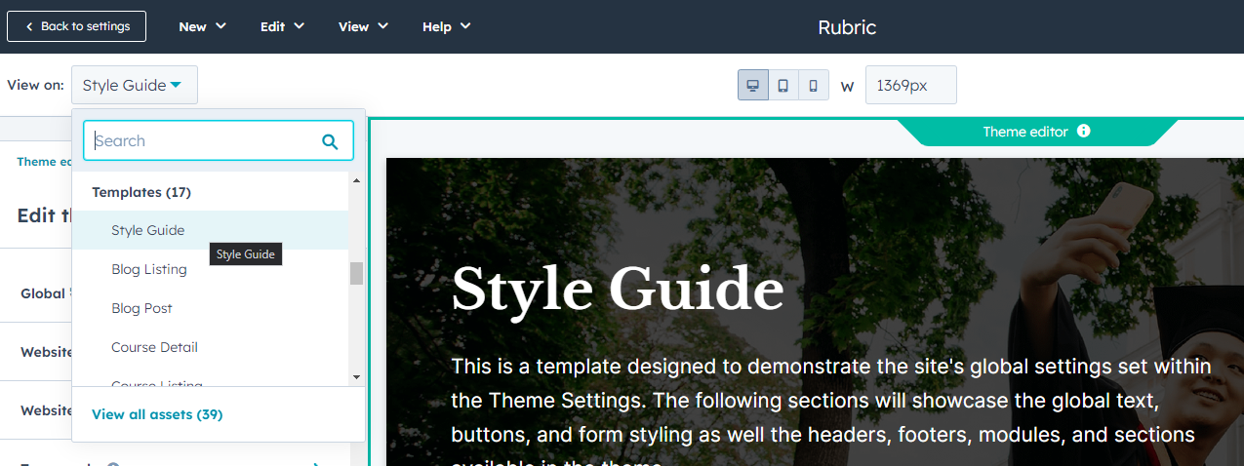
Task: Select Style Guide in templates list
Action: click(x=210, y=230)
